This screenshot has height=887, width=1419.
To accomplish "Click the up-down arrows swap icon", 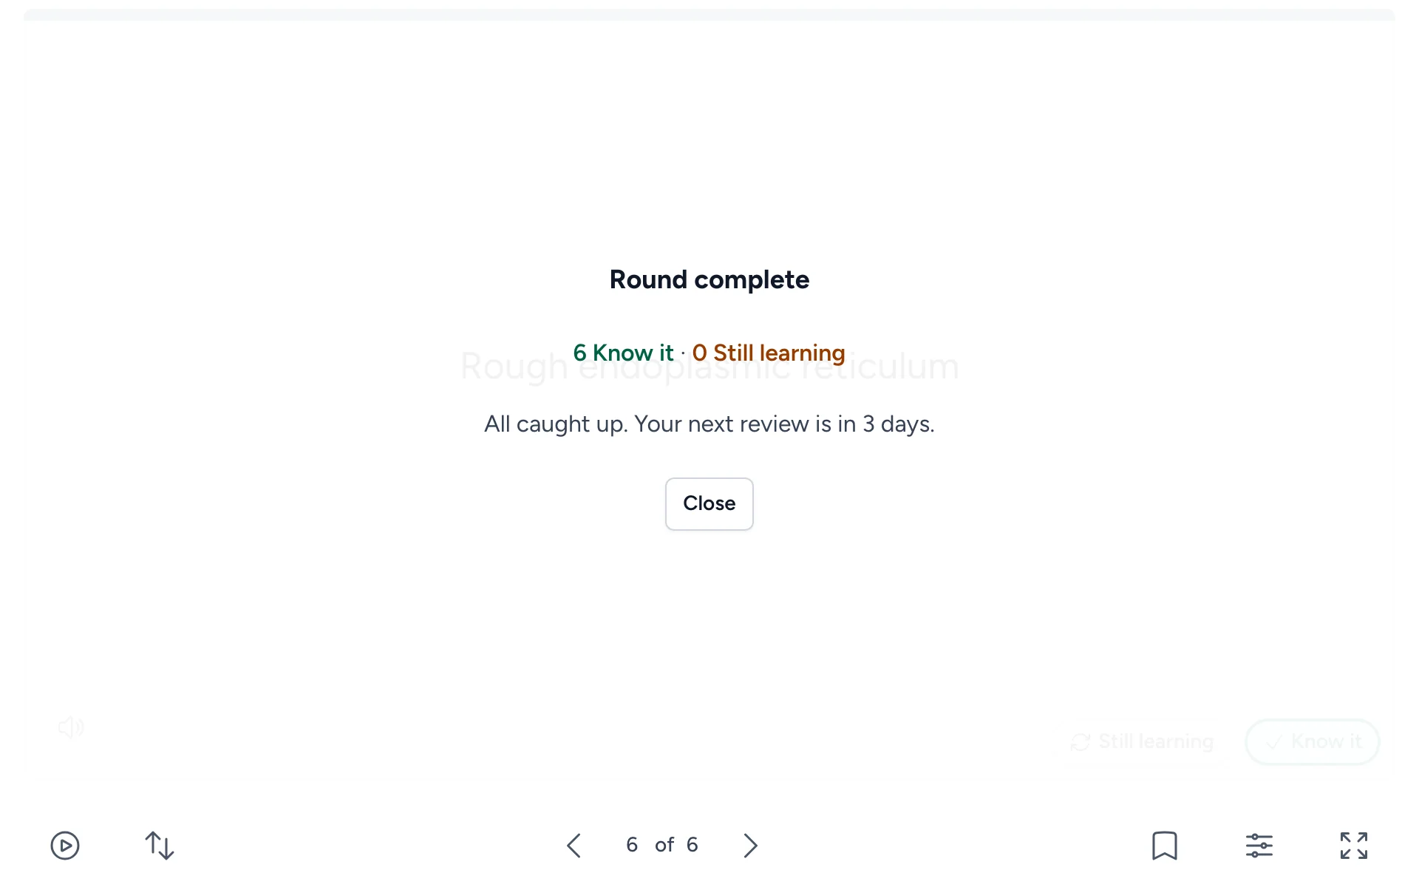I will click(160, 845).
